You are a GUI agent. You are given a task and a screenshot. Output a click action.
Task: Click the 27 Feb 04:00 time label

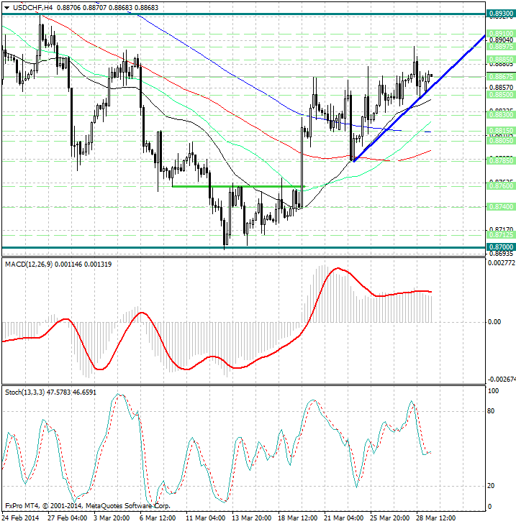click(67, 518)
